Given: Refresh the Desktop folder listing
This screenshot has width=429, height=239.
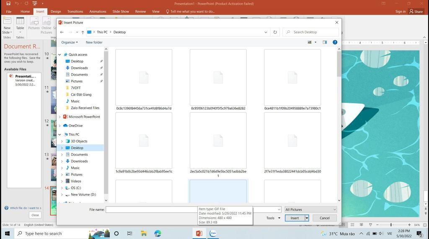Looking at the screenshot, I should [275, 32].
